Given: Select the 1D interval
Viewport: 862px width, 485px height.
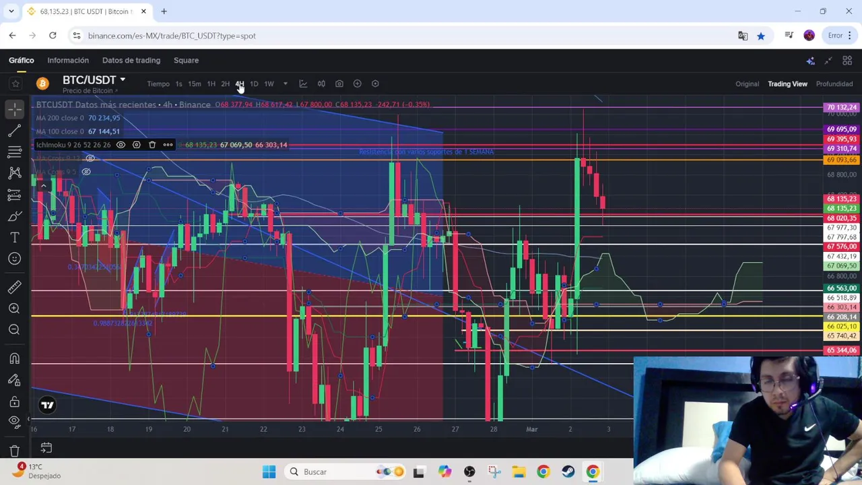Looking at the screenshot, I should pyautogui.click(x=254, y=84).
